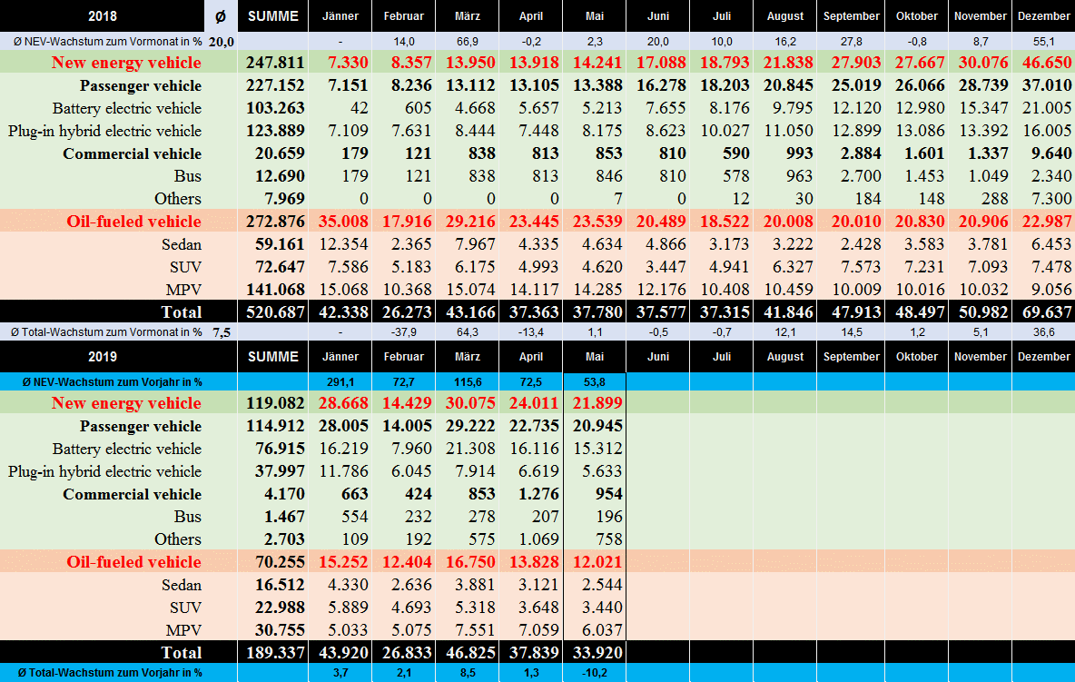Click 2018 Passenger vehicle November "28.739"

point(982,85)
